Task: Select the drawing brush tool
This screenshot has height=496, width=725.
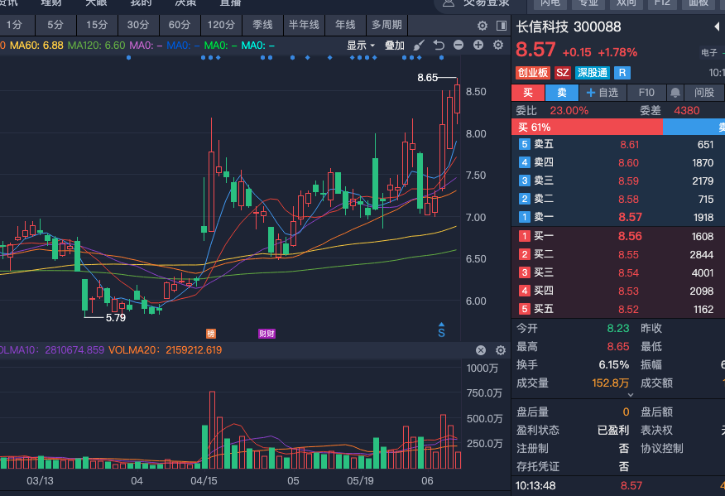Action: [x=419, y=46]
